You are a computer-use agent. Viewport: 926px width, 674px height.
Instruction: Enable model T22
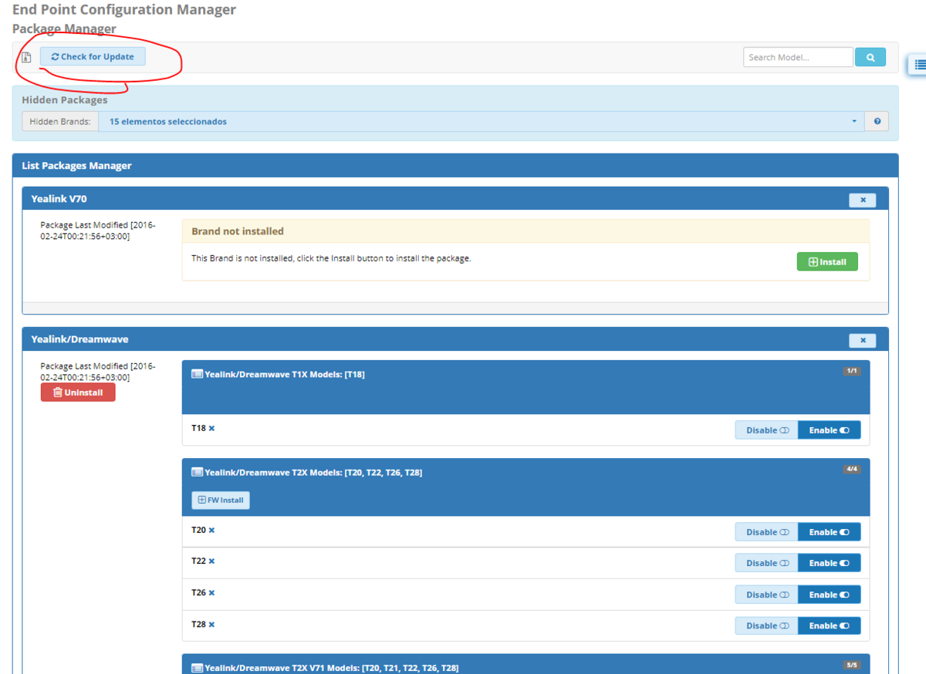point(829,563)
